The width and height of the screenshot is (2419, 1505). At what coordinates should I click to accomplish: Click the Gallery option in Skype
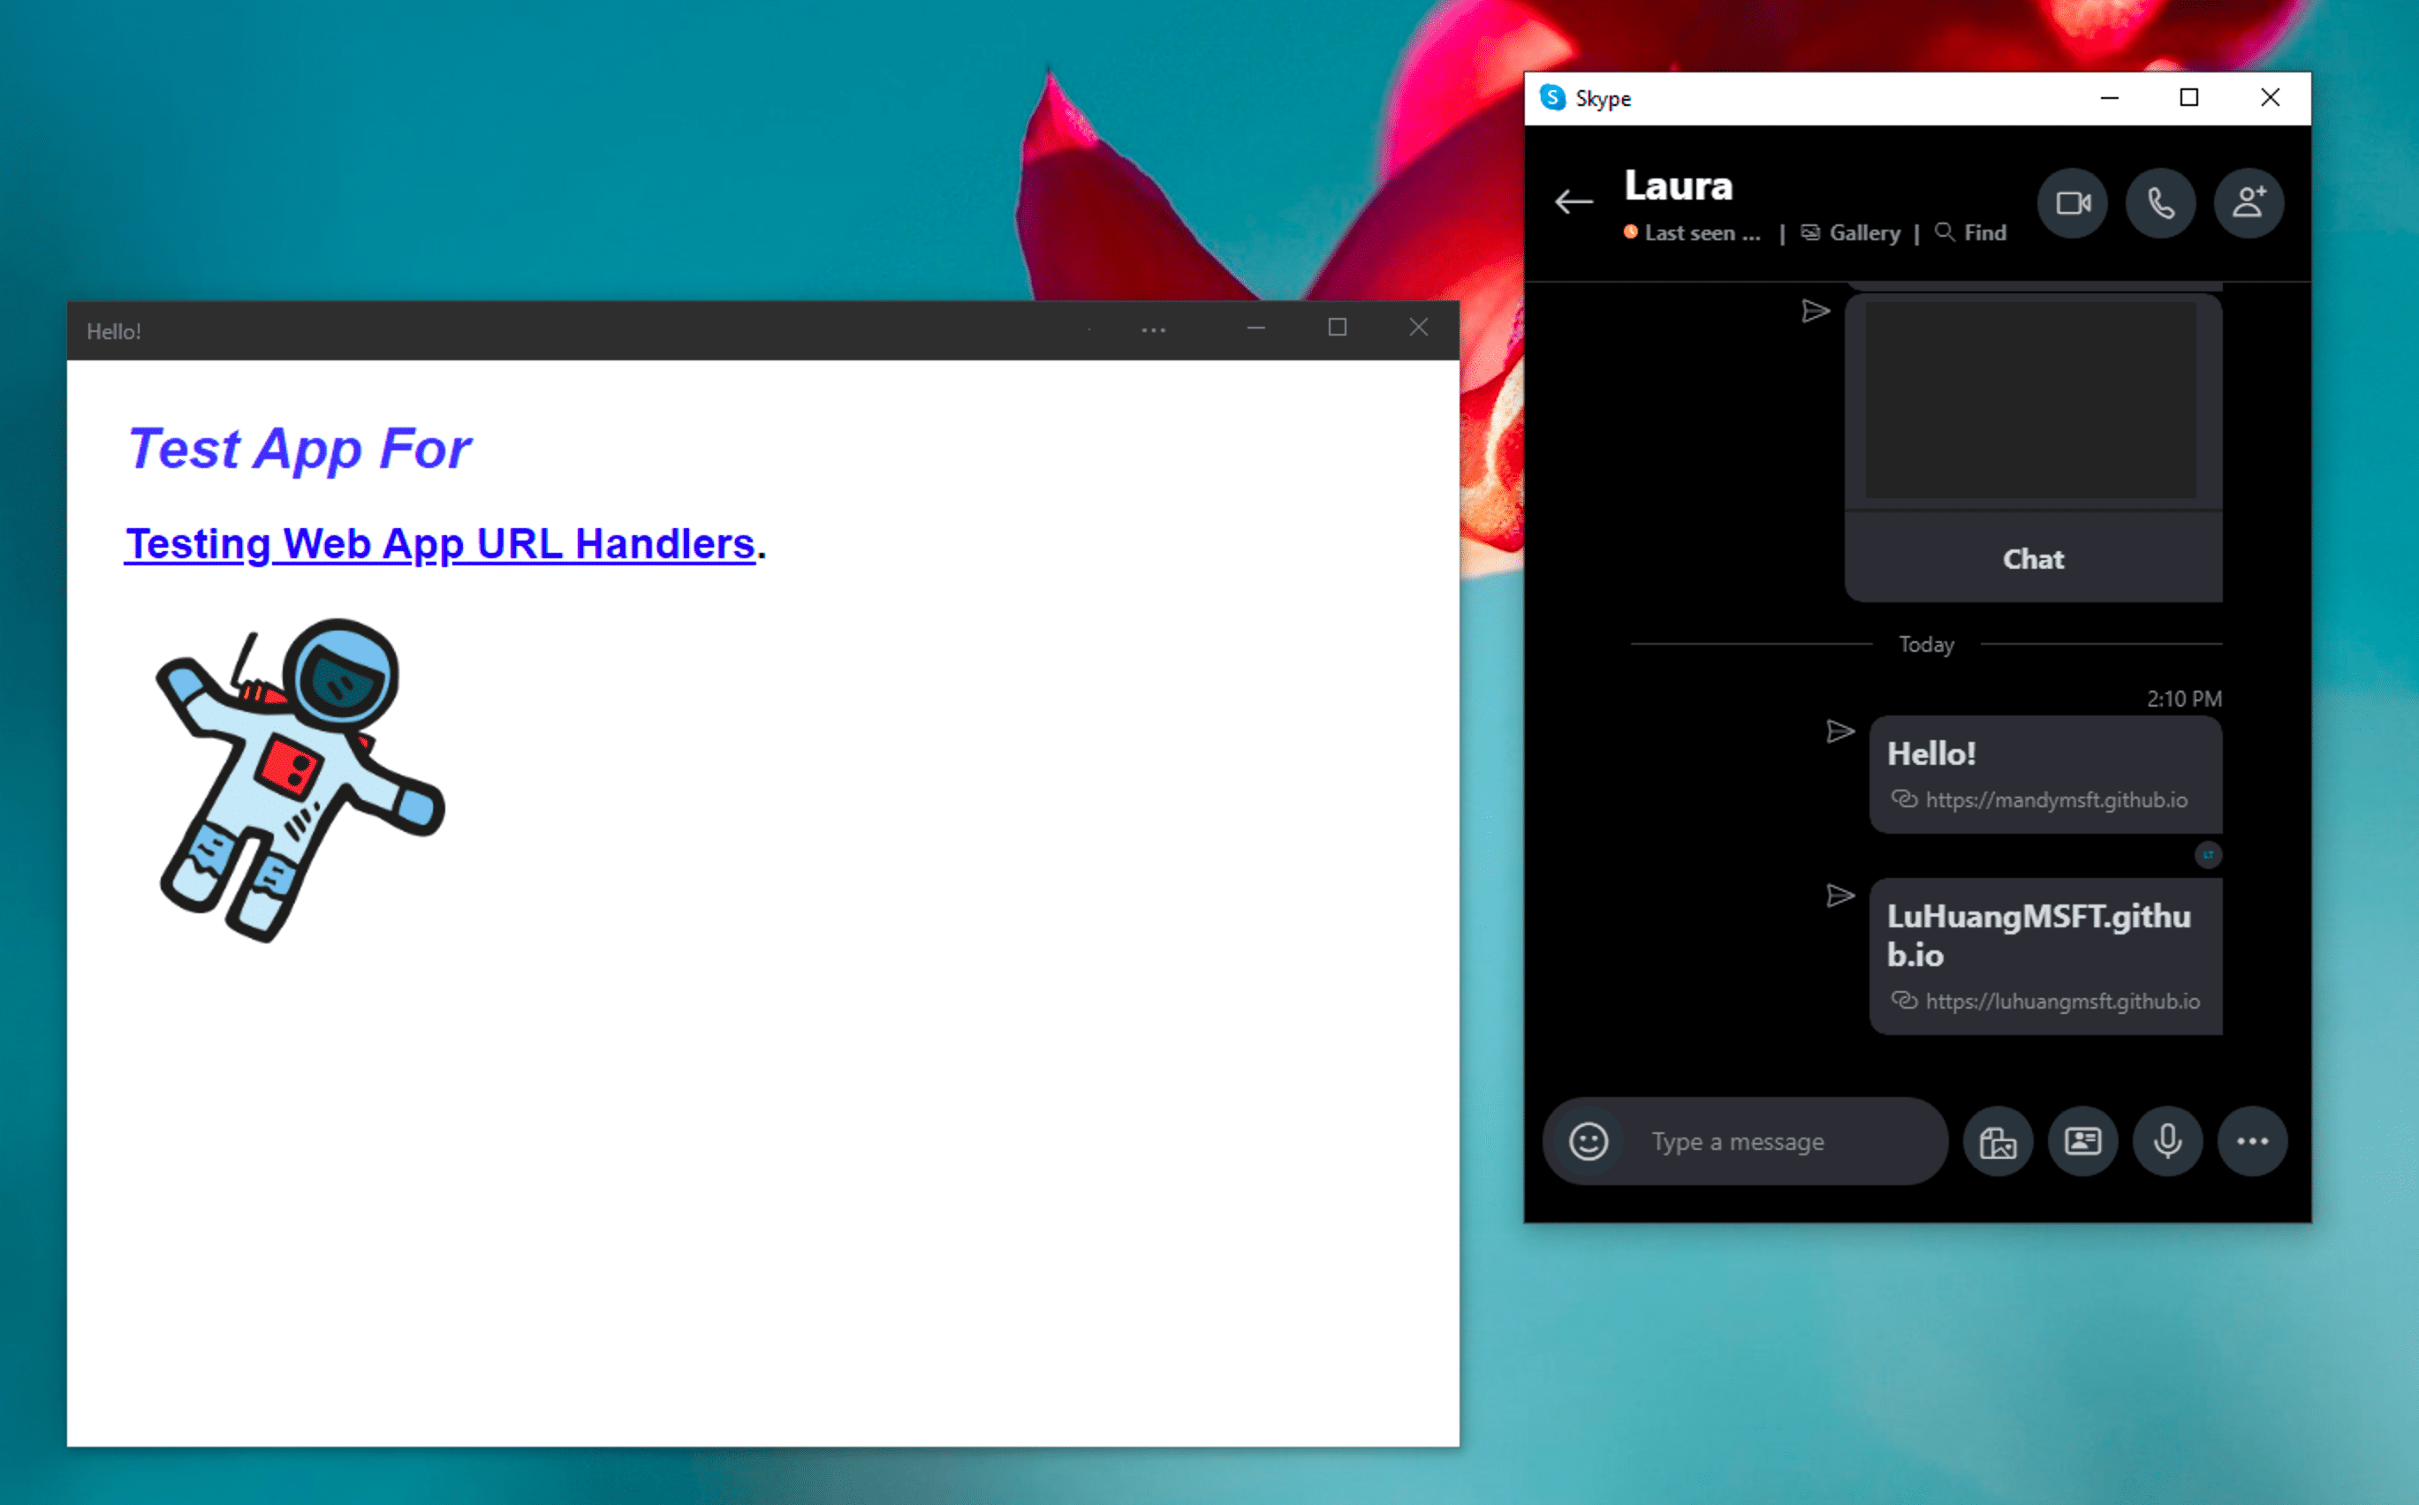click(1866, 231)
